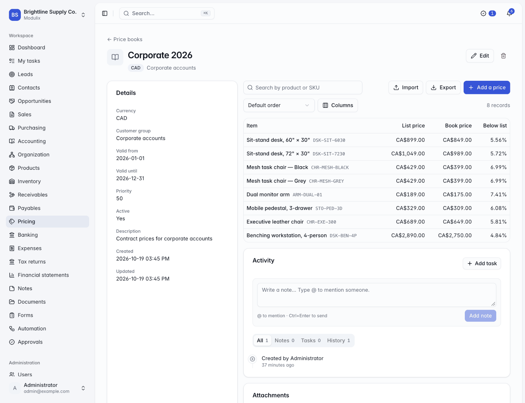This screenshot has height=403, width=525.
Task: Click the Add a price button
Action: coord(487,88)
